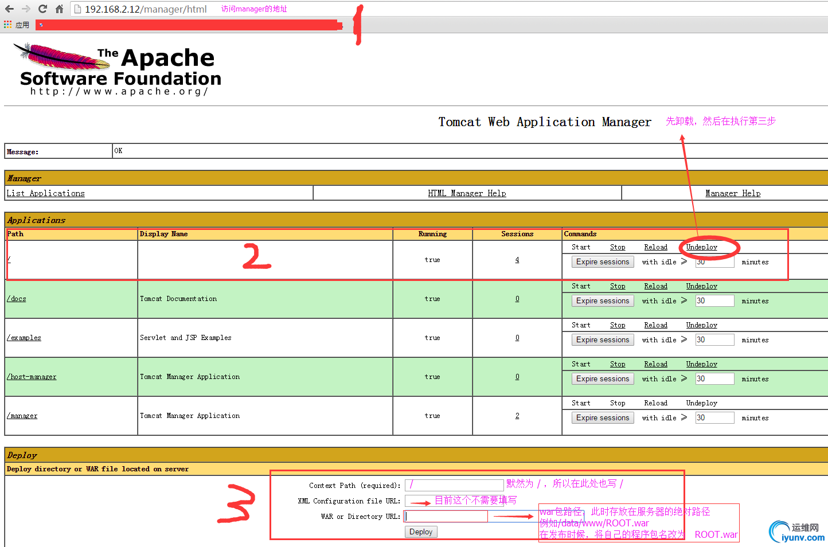Stop the /host-manager application
This screenshot has width=828, height=547.
tap(618, 364)
